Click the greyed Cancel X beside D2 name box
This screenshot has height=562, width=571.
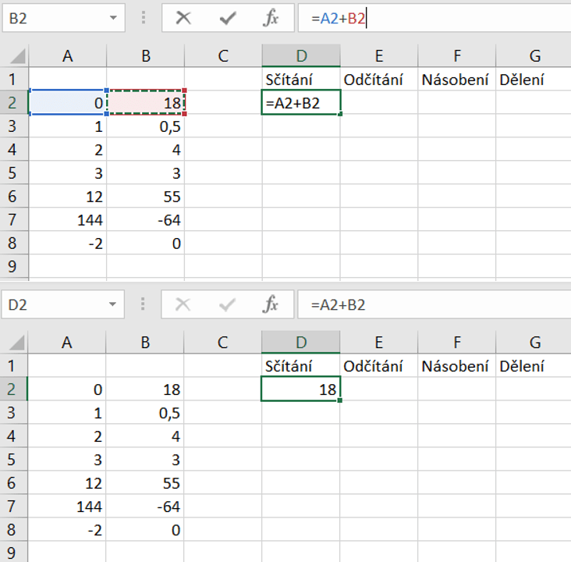point(183,304)
